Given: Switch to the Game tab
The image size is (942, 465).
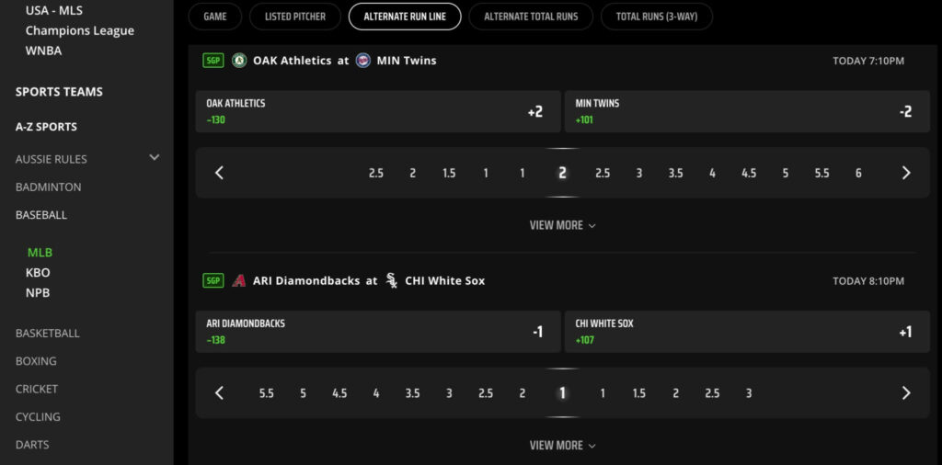Looking at the screenshot, I should [215, 17].
